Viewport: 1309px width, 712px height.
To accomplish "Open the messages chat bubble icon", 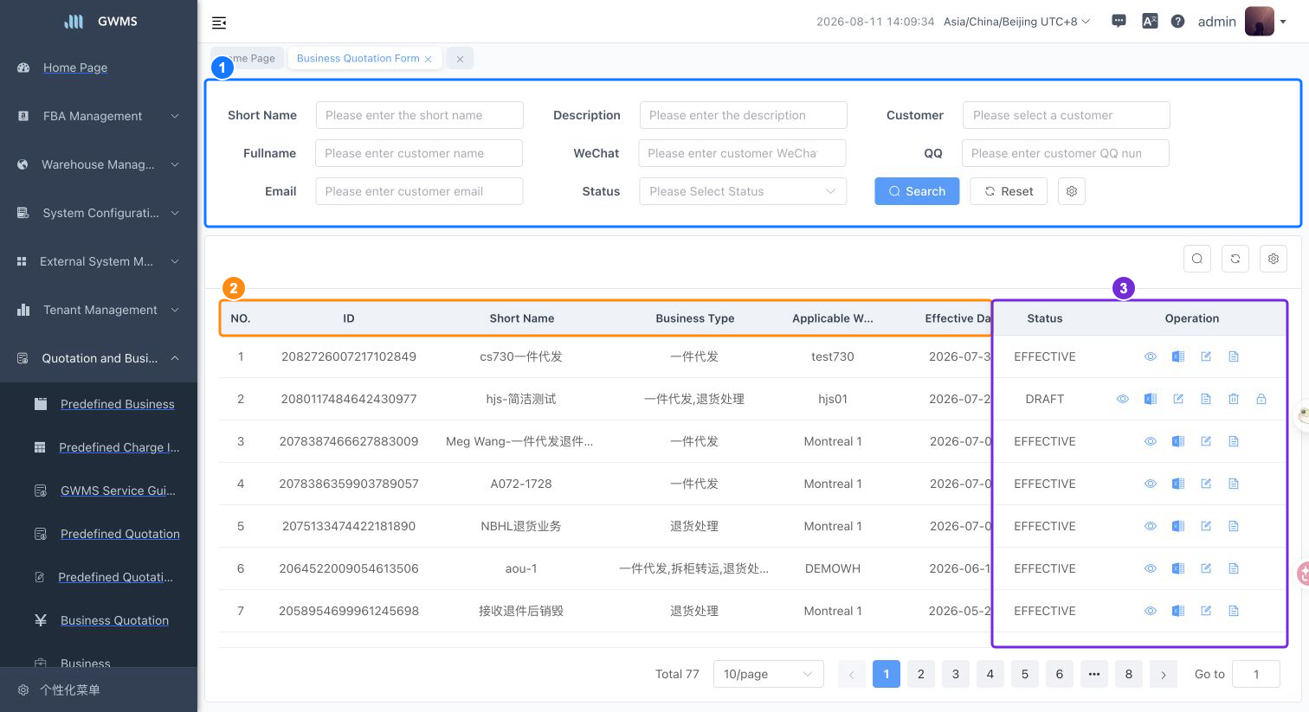I will click(1119, 22).
